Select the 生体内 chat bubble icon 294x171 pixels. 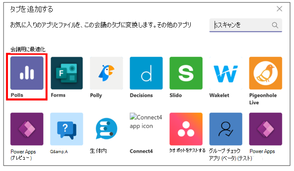[106, 129]
